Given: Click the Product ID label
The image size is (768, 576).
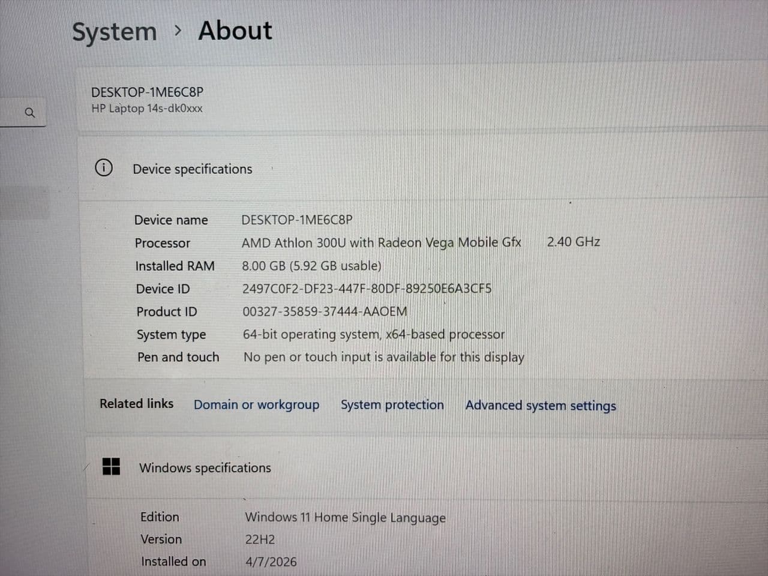Looking at the screenshot, I should point(167,311).
